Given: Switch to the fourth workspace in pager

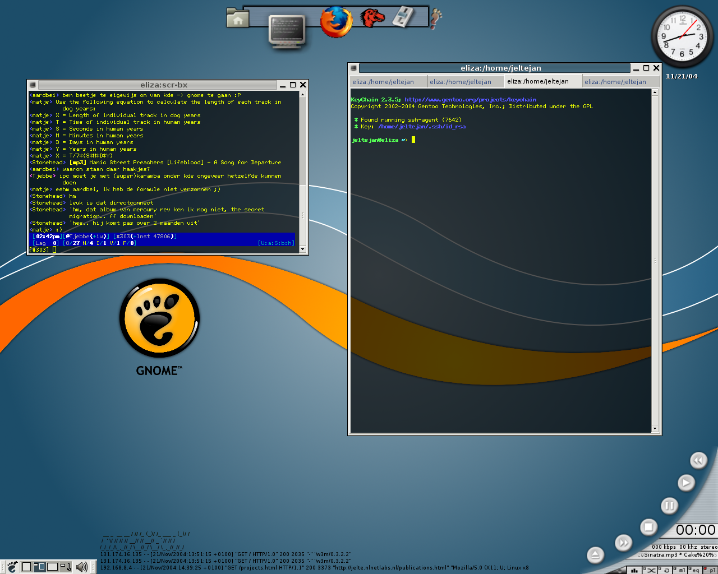Looking at the screenshot, I should coord(66,567).
